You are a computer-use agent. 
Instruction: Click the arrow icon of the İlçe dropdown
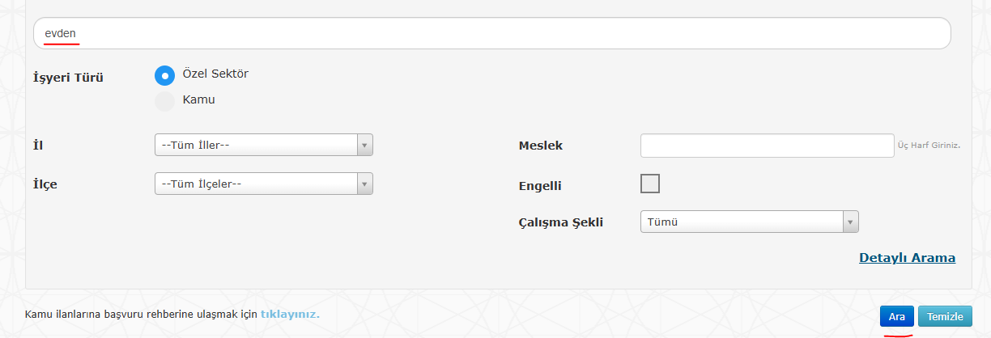pos(364,184)
